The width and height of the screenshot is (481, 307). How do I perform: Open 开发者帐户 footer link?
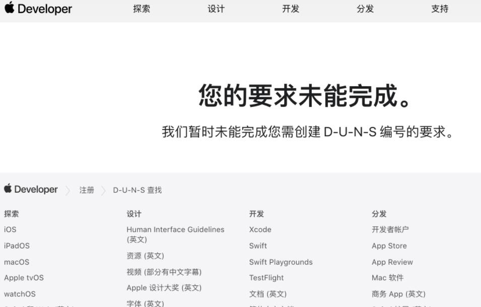tap(390, 229)
